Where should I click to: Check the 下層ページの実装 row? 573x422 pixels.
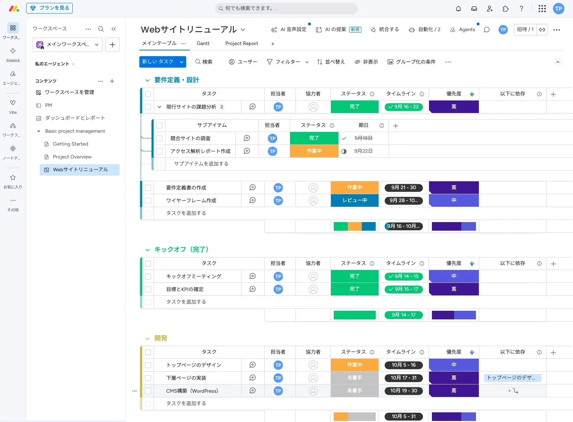tap(148, 378)
